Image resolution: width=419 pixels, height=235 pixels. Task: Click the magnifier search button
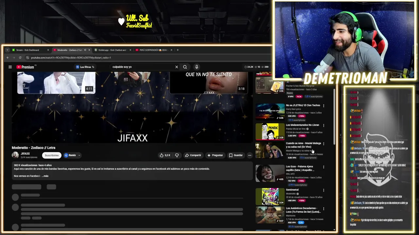[x=185, y=67]
